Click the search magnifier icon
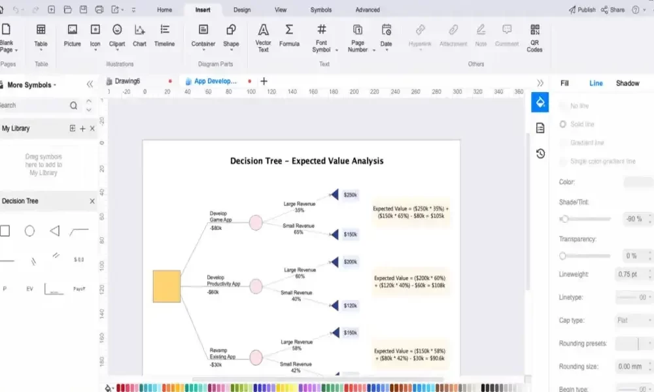 click(73, 105)
